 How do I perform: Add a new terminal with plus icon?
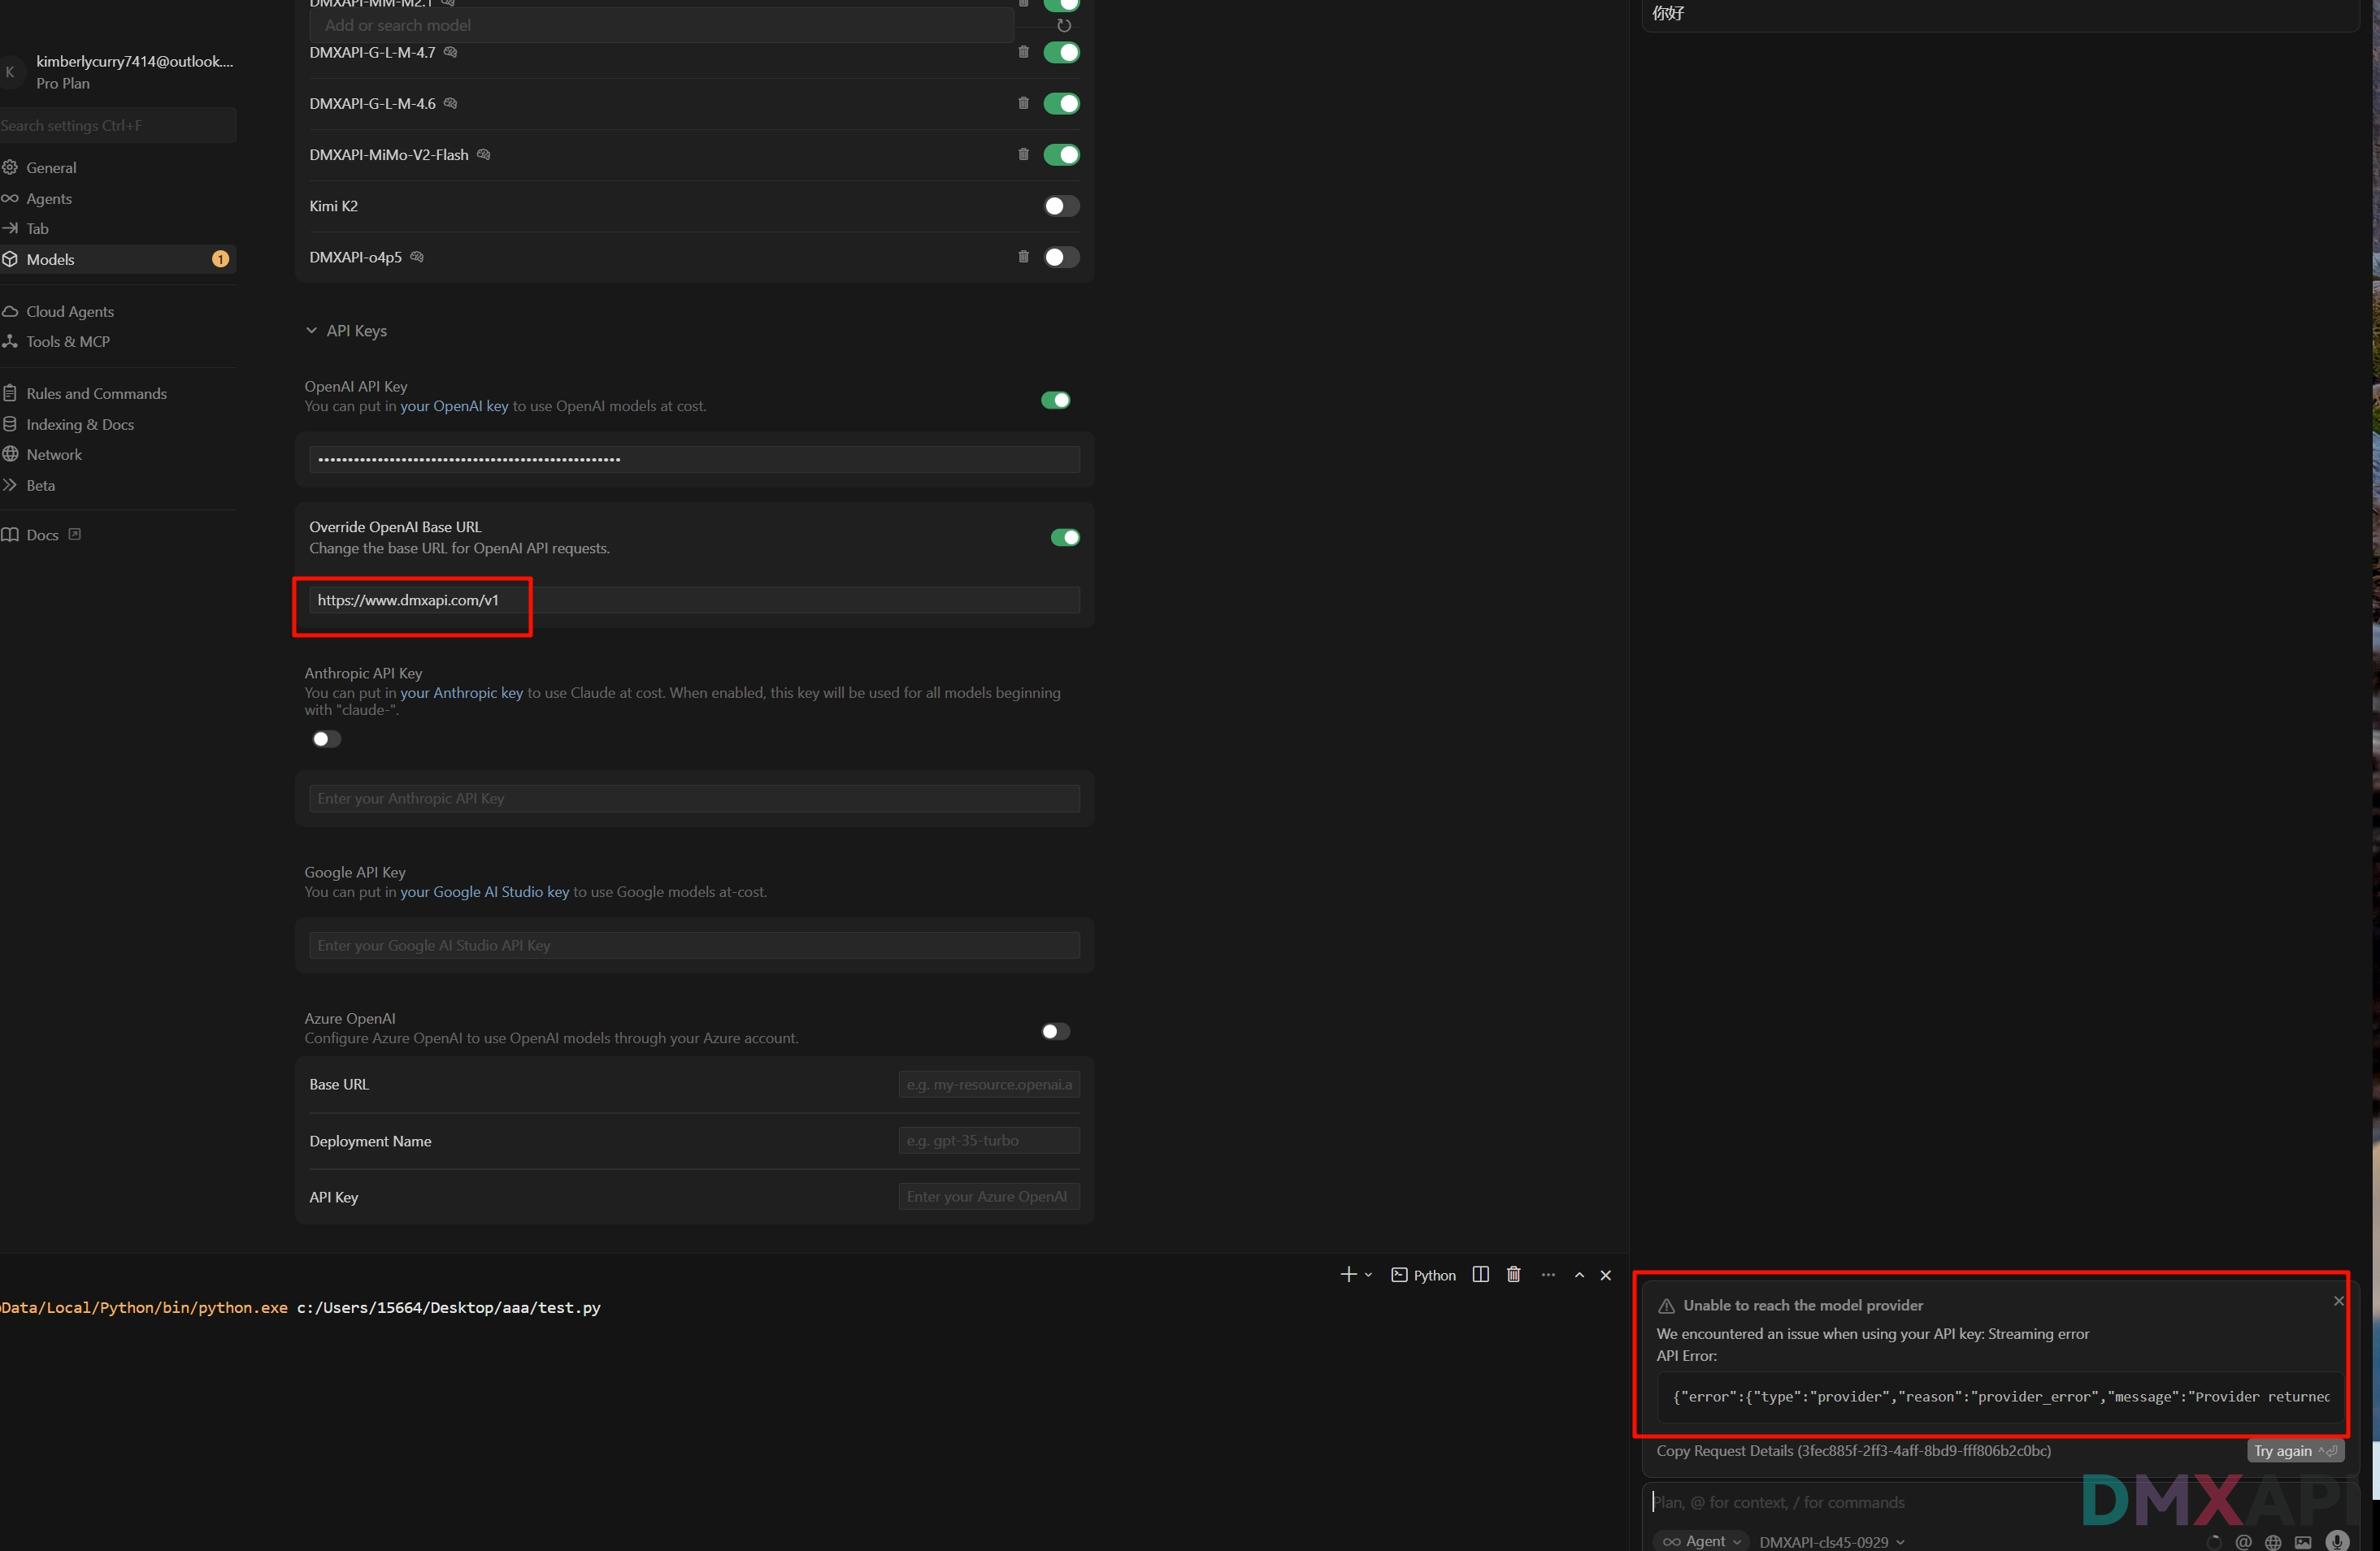point(1348,1274)
